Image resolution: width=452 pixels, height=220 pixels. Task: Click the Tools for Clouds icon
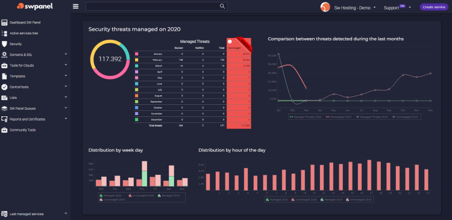pos(4,66)
